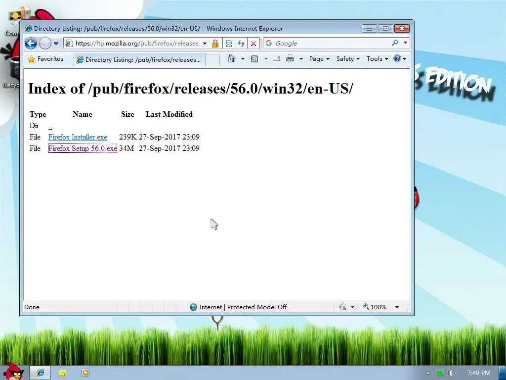Download Firefox Installer.exe link
Image resolution: width=506 pixels, height=380 pixels.
(78, 137)
